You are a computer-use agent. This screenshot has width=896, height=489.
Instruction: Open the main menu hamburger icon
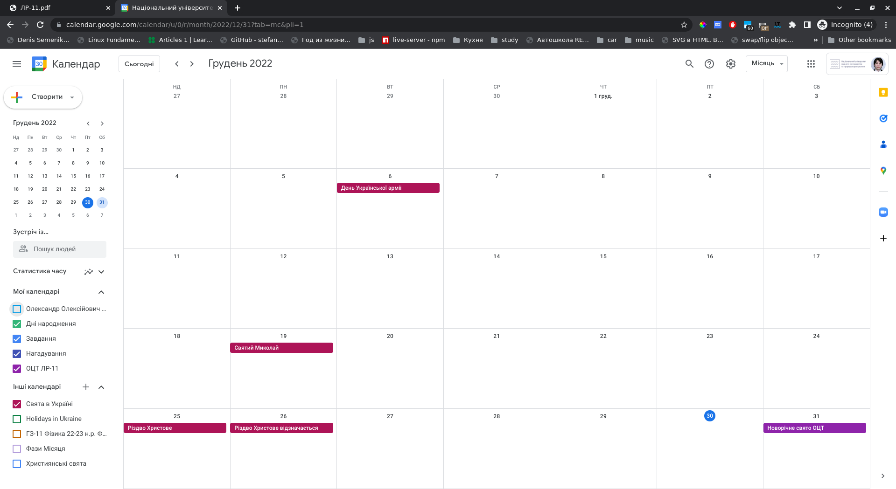point(17,64)
